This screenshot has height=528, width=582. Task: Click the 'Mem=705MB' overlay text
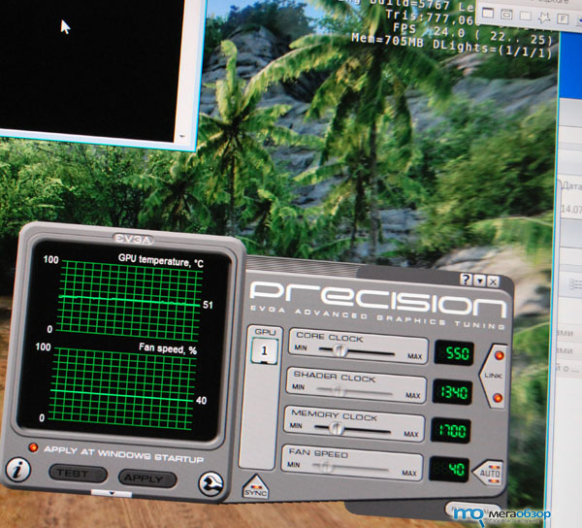pos(387,40)
